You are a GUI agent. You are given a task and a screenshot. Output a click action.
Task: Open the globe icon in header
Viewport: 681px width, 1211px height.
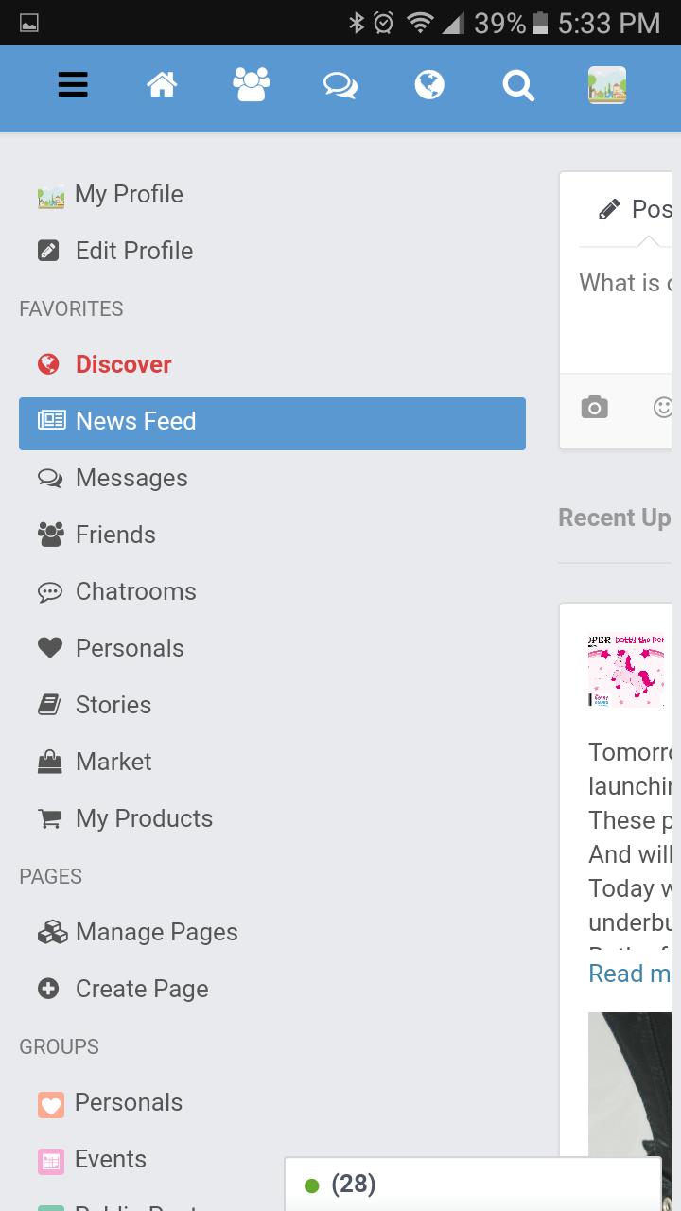tap(428, 85)
